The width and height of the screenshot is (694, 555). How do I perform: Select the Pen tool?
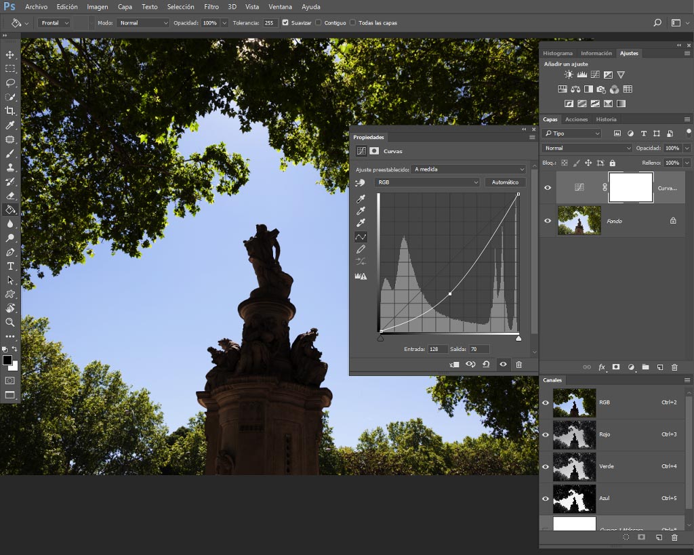9,252
